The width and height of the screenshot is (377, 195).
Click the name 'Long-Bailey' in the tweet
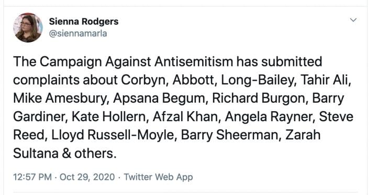point(256,80)
